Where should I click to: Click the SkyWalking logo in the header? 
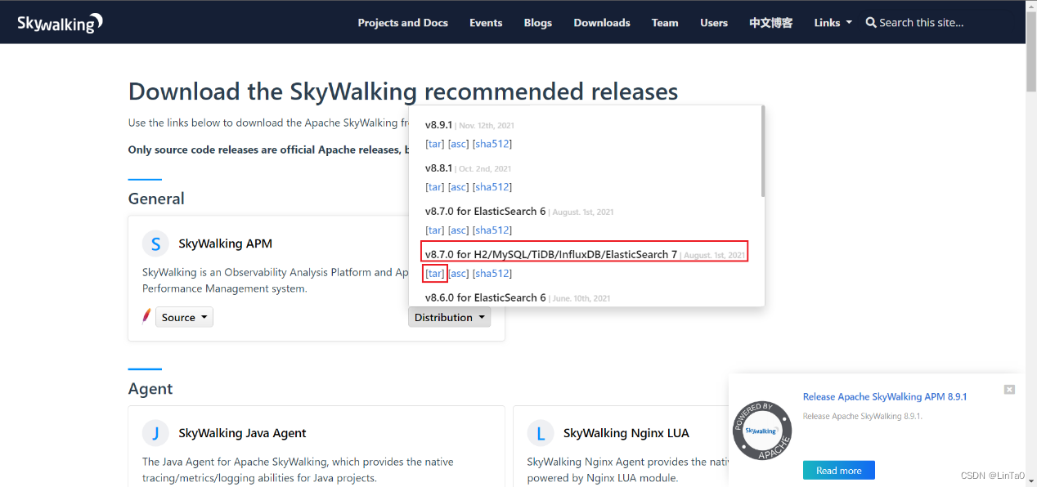click(61, 23)
